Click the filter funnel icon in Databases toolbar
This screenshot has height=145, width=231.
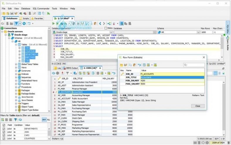tap(16, 23)
